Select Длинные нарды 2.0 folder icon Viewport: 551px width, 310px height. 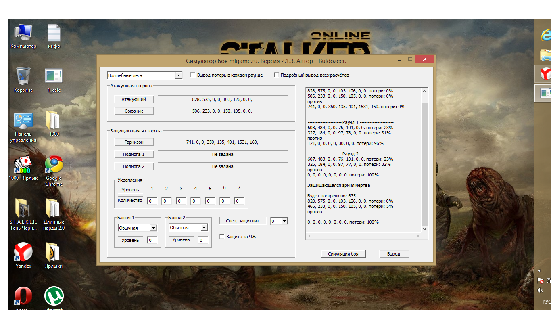[54, 214]
